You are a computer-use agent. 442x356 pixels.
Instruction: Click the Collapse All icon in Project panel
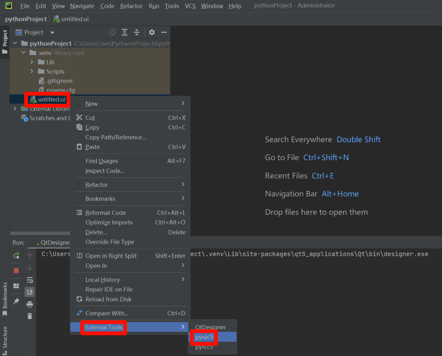[137, 32]
